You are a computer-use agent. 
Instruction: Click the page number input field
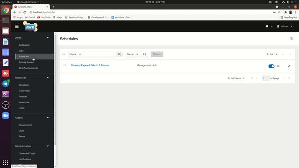pyautogui.click(x=265, y=78)
